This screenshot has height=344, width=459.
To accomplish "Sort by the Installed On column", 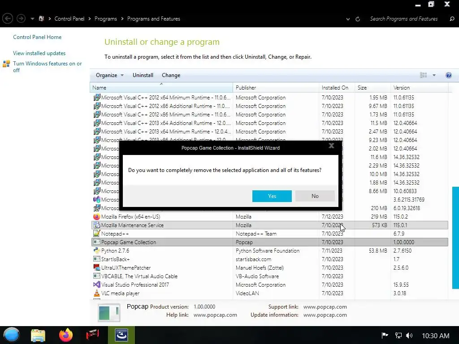I will [337, 87].
